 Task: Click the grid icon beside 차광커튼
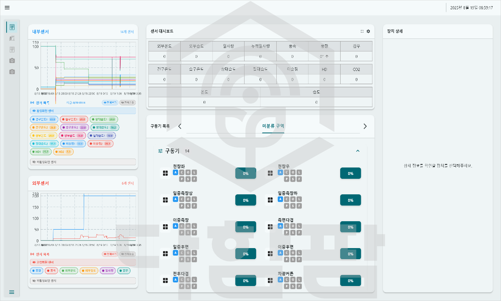(271, 281)
